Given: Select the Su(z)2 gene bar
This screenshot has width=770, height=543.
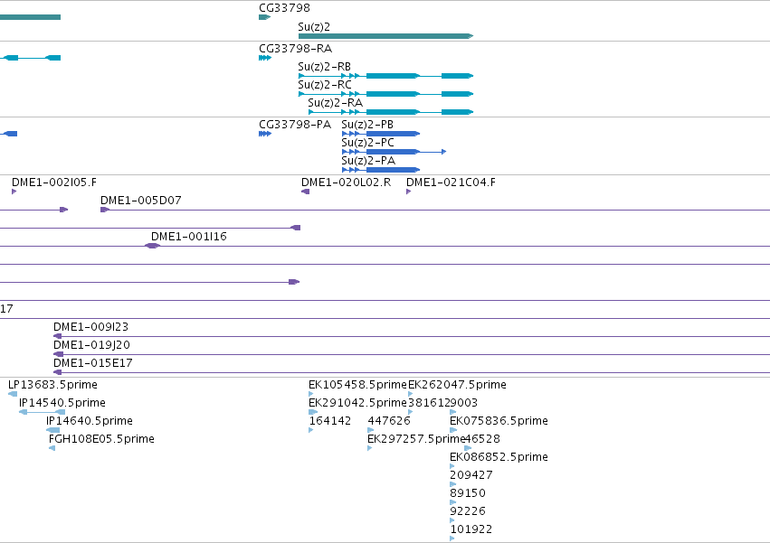Looking at the screenshot, I should point(386,36).
